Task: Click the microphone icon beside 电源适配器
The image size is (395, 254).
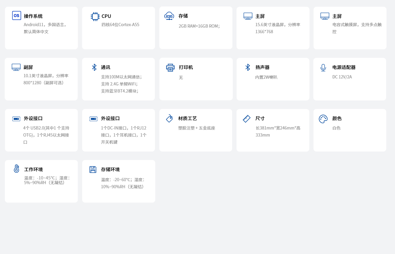Action: 323,68
